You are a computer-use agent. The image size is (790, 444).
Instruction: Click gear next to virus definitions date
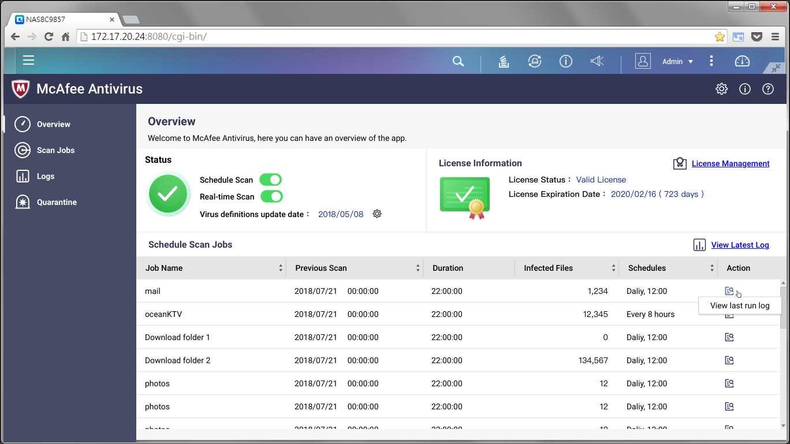377,214
